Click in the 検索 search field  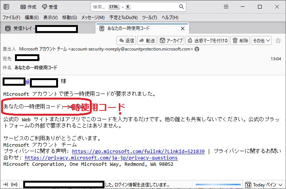coord(135,7)
